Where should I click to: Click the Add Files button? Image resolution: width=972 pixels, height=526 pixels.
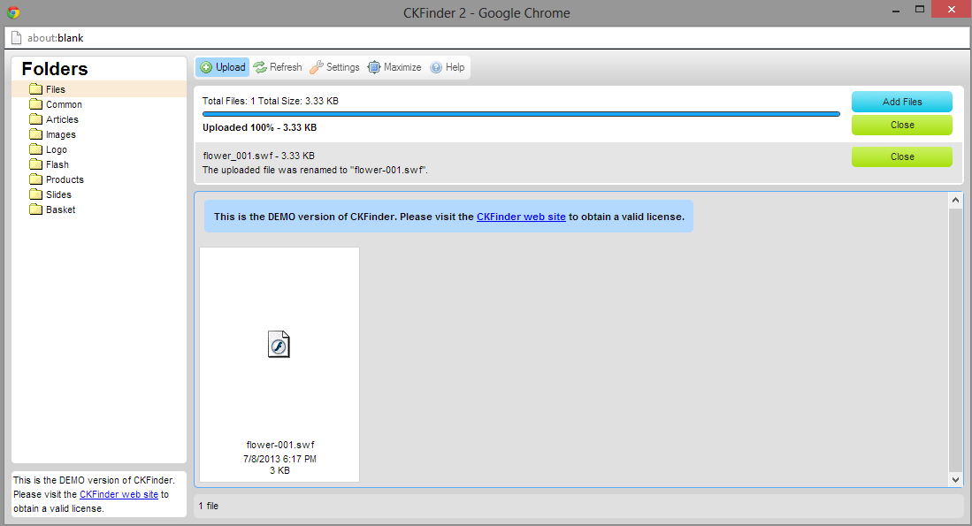tap(902, 102)
